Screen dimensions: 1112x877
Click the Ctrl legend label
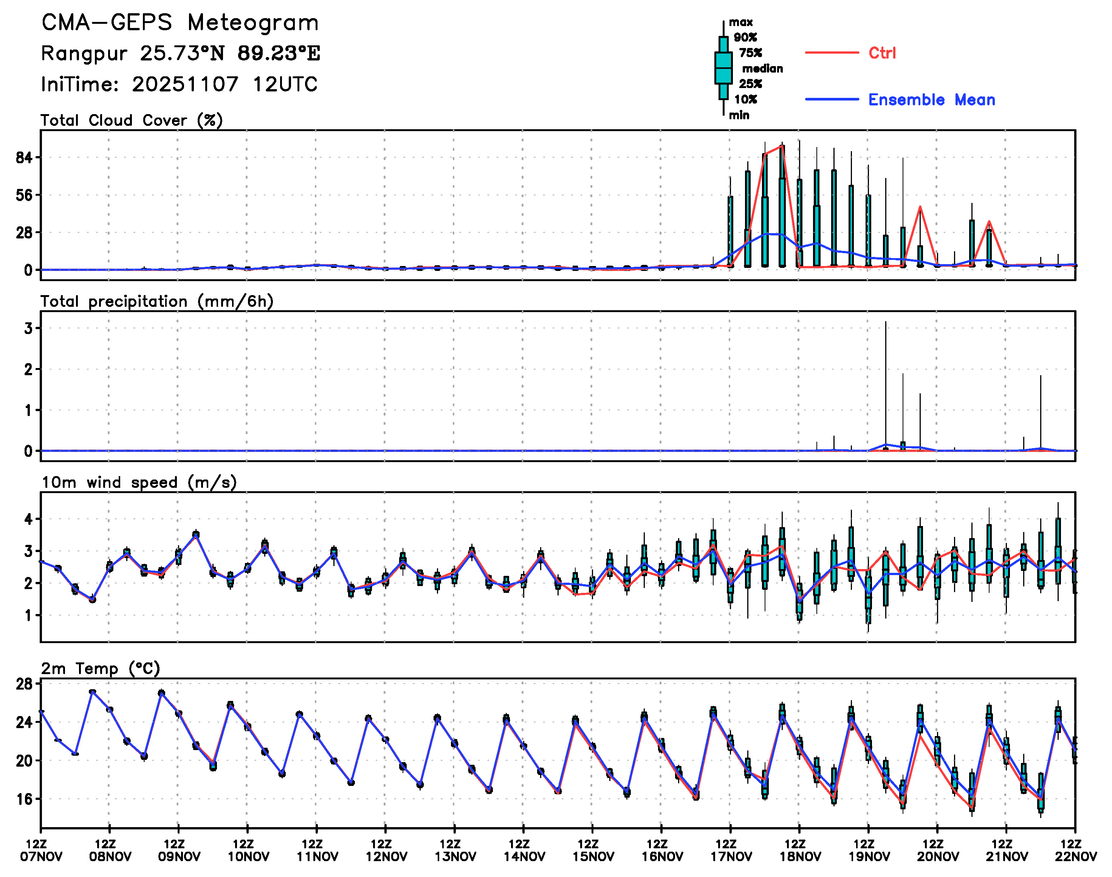tap(882, 53)
